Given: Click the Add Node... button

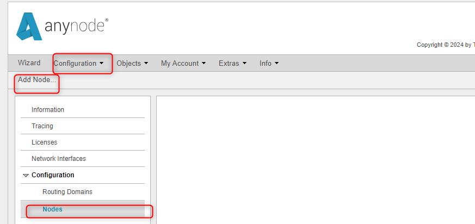Looking at the screenshot, I should [36, 80].
